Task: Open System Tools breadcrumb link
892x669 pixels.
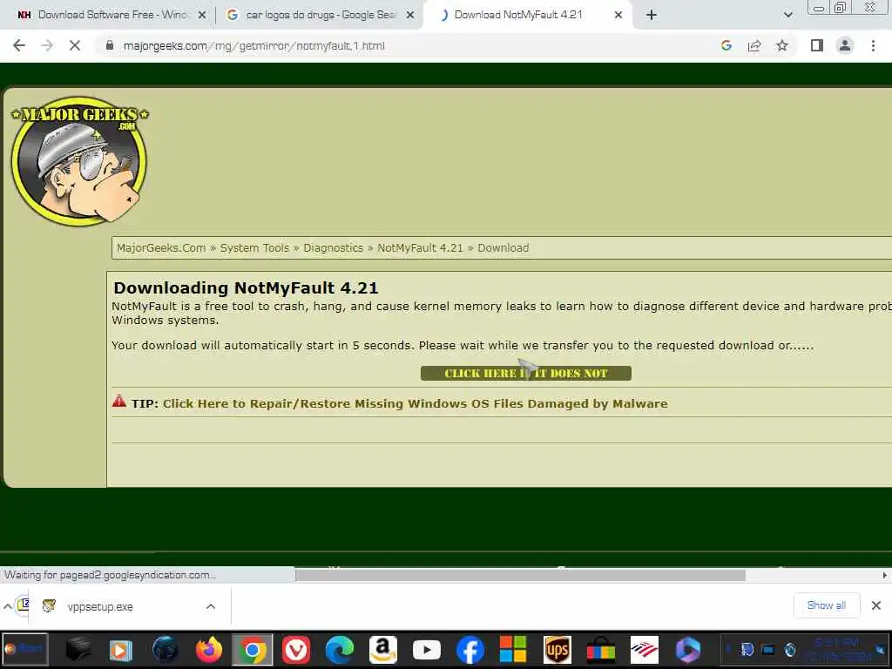Action: click(x=254, y=248)
